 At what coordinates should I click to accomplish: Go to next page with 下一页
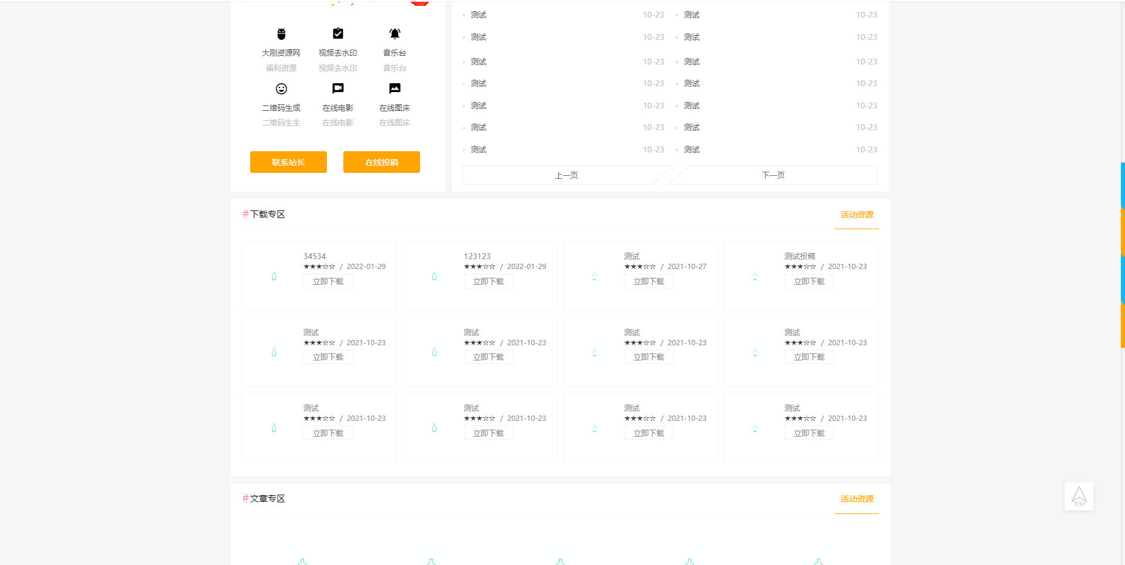[773, 175]
